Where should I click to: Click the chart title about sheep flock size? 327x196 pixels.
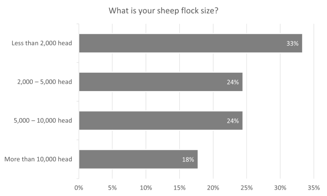(163, 10)
